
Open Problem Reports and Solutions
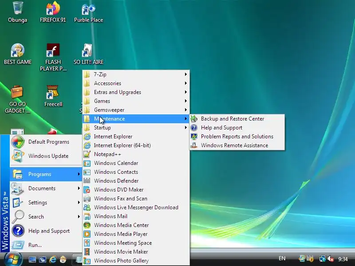click(237, 137)
